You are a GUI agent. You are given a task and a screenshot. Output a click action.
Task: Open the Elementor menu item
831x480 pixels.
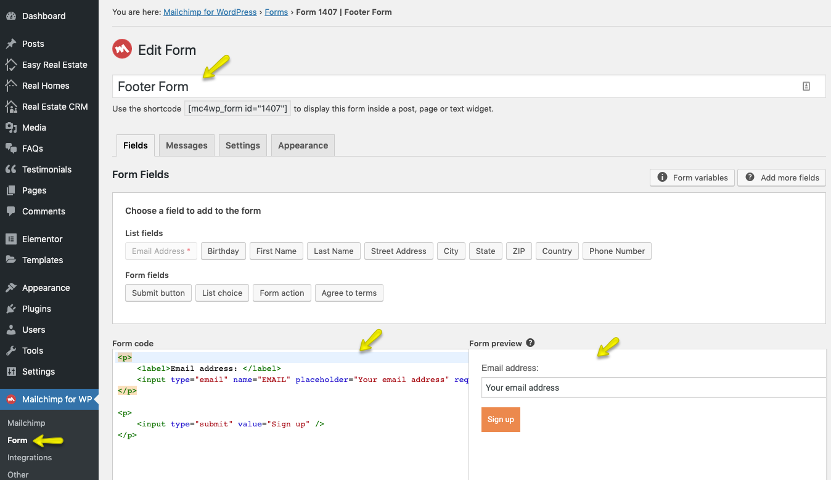point(49,239)
